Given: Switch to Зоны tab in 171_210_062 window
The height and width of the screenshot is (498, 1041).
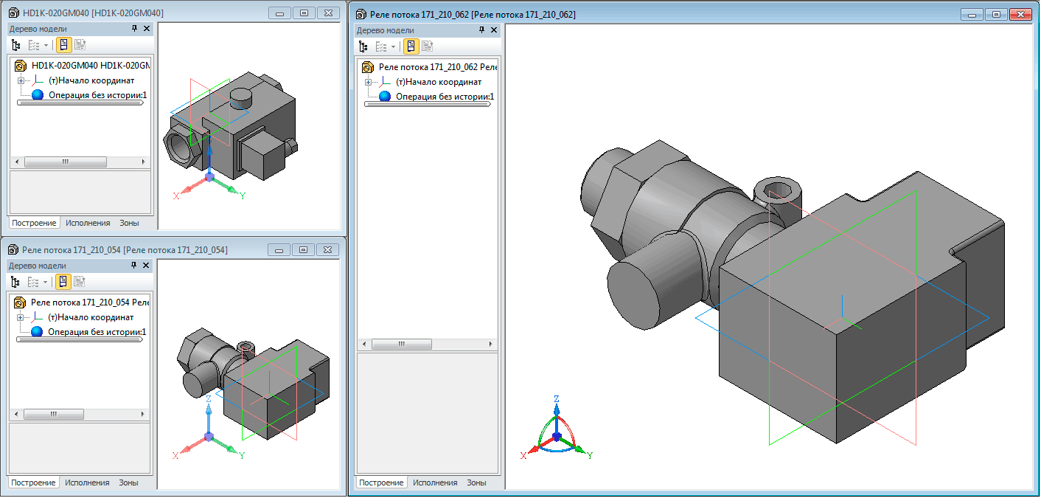Looking at the screenshot, I should click(x=476, y=483).
